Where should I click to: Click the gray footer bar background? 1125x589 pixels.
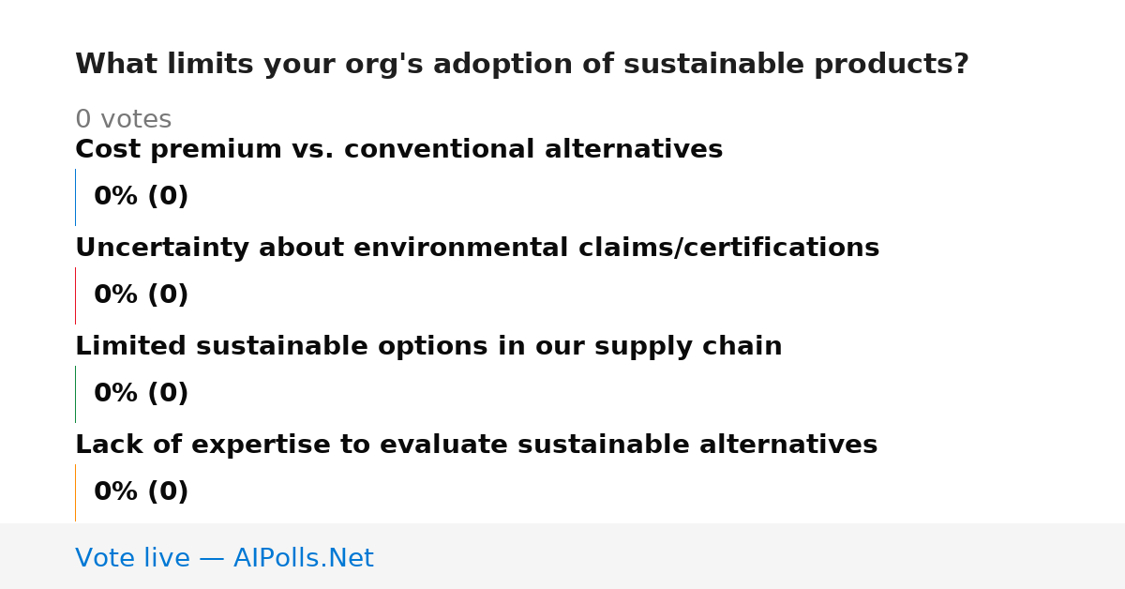click(x=750, y=556)
